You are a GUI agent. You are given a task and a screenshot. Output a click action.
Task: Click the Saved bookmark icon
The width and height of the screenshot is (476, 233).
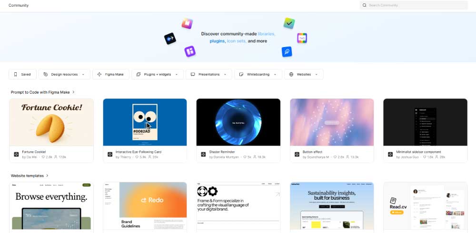click(x=16, y=74)
